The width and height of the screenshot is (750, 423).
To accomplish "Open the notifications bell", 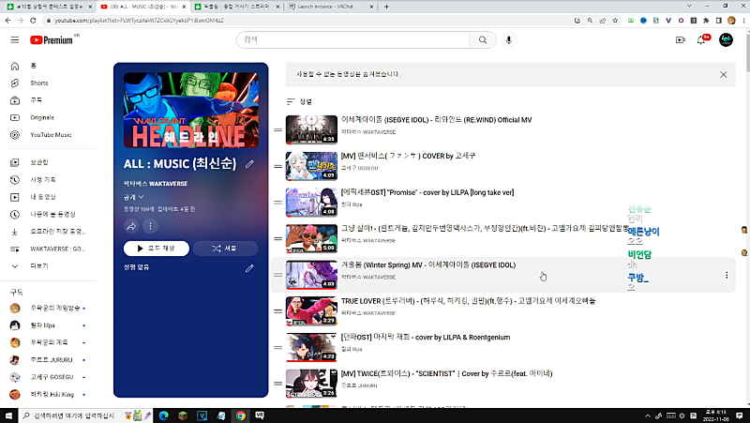I will 701,40.
